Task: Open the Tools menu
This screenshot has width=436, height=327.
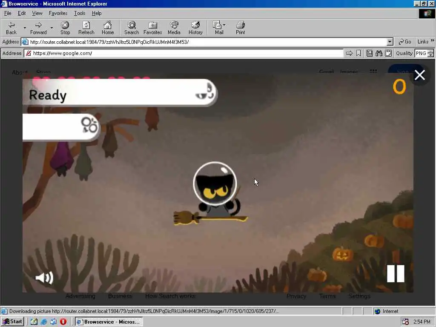Action: click(80, 13)
